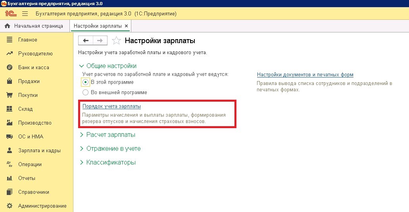The image size is (409, 212).
Task: Expand the Расчет зарплаты section
Action: [x=81, y=135]
